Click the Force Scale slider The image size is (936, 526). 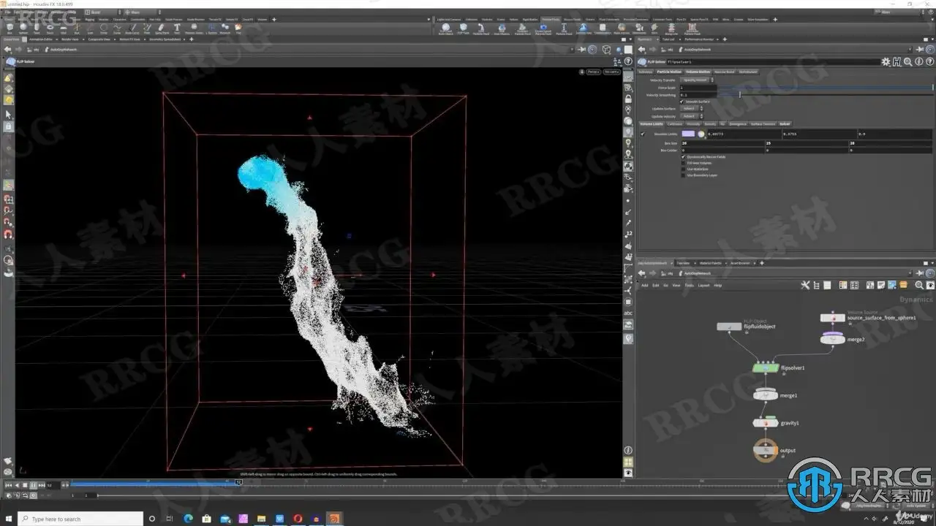(825, 88)
